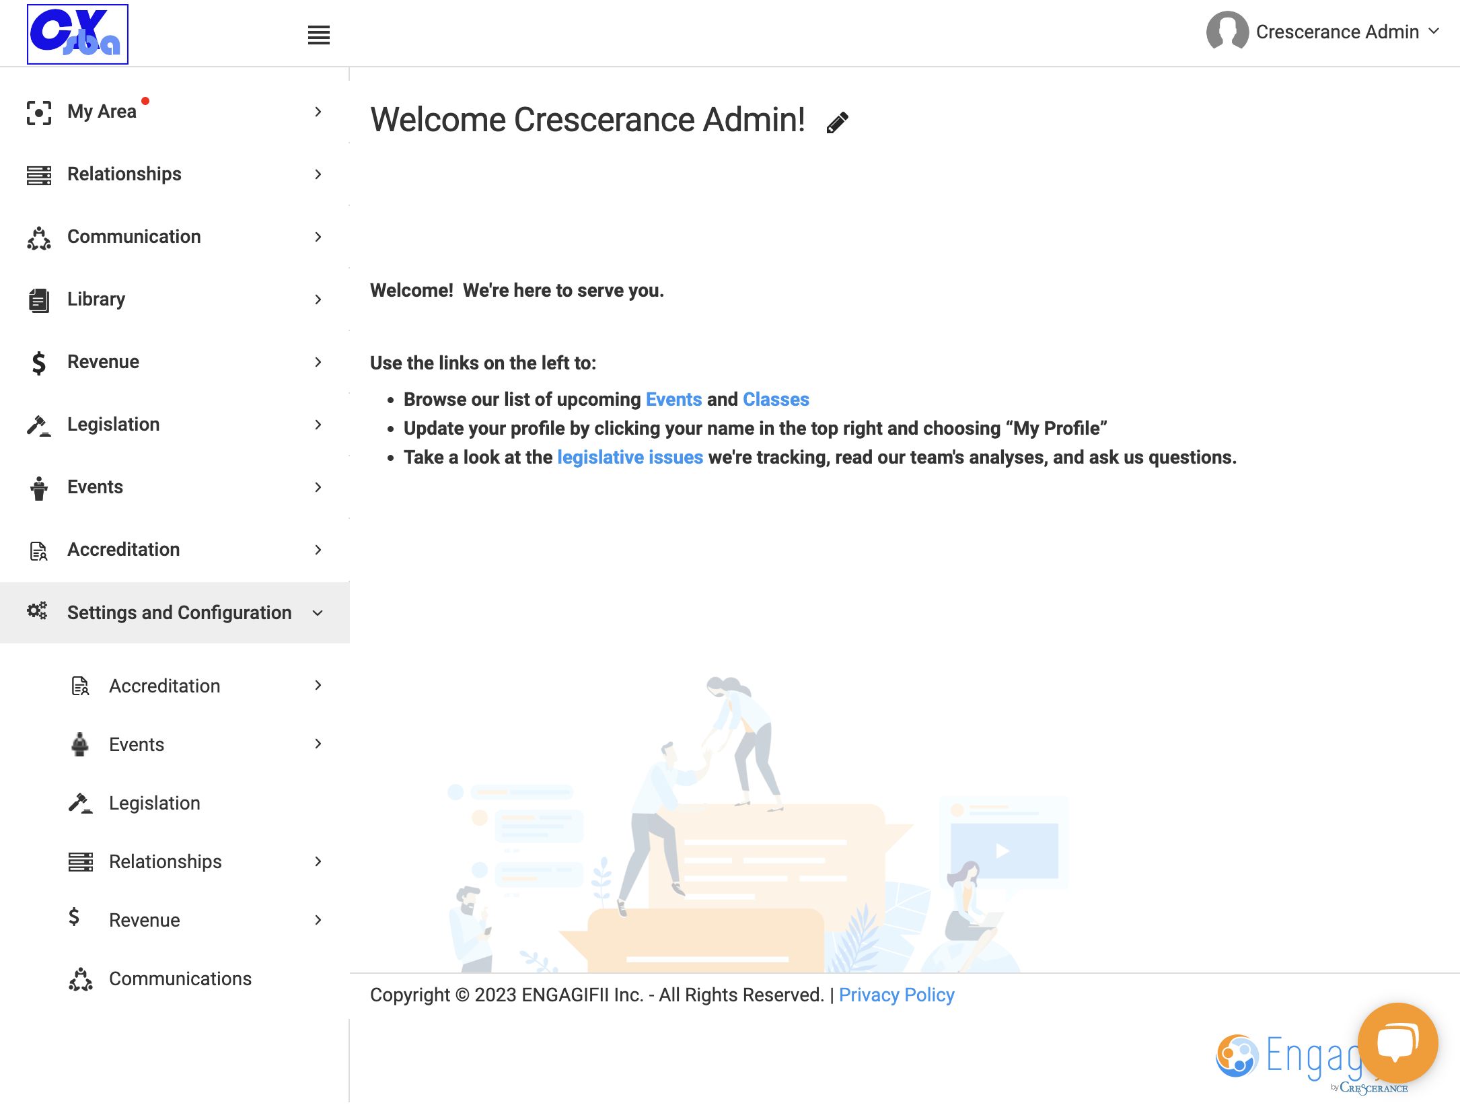The height and width of the screenshot is (1105, 1460).
Task: Expand top-level Relationships chevron
Action: point(318,174)
